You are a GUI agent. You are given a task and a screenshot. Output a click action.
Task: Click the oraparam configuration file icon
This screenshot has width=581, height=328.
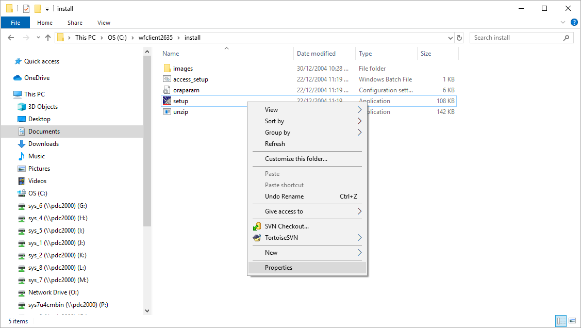[x=167, y=90]
